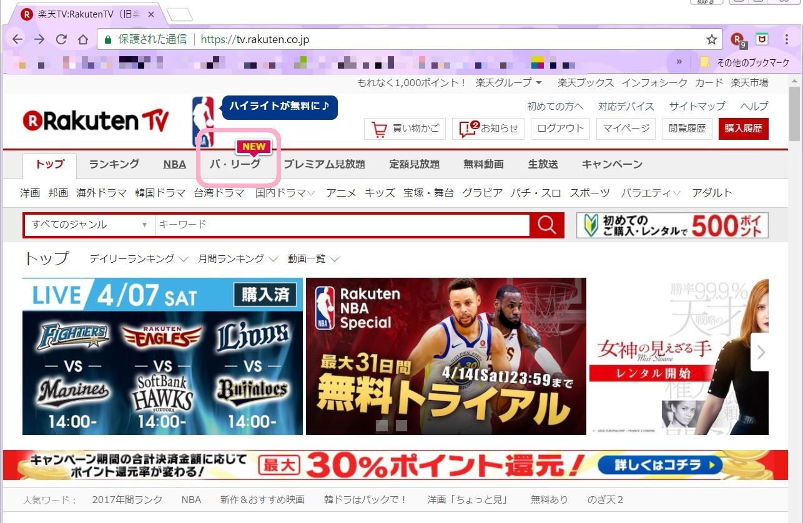Expand 楽天グループ dropdown
Viewport: 803px width, 523px height.
[509, 82]
